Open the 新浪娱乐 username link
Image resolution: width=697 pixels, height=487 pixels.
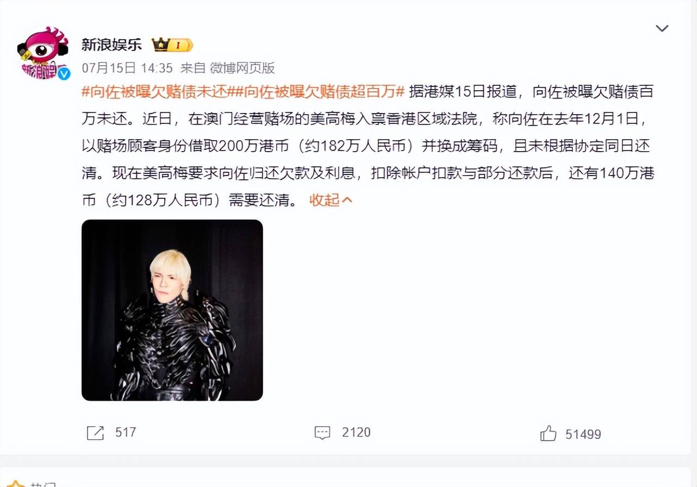(111, 45)
